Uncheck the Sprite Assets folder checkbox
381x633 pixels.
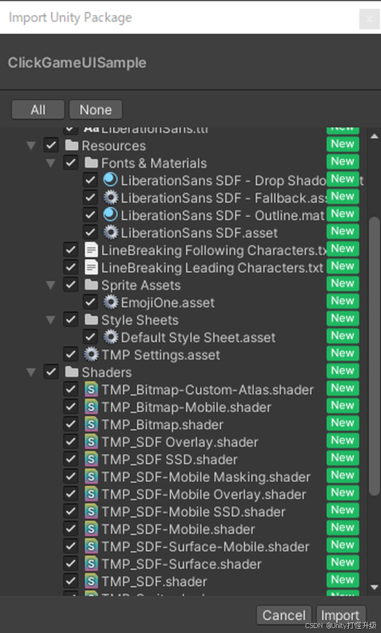pyautogui.click(x=71, y=284)
